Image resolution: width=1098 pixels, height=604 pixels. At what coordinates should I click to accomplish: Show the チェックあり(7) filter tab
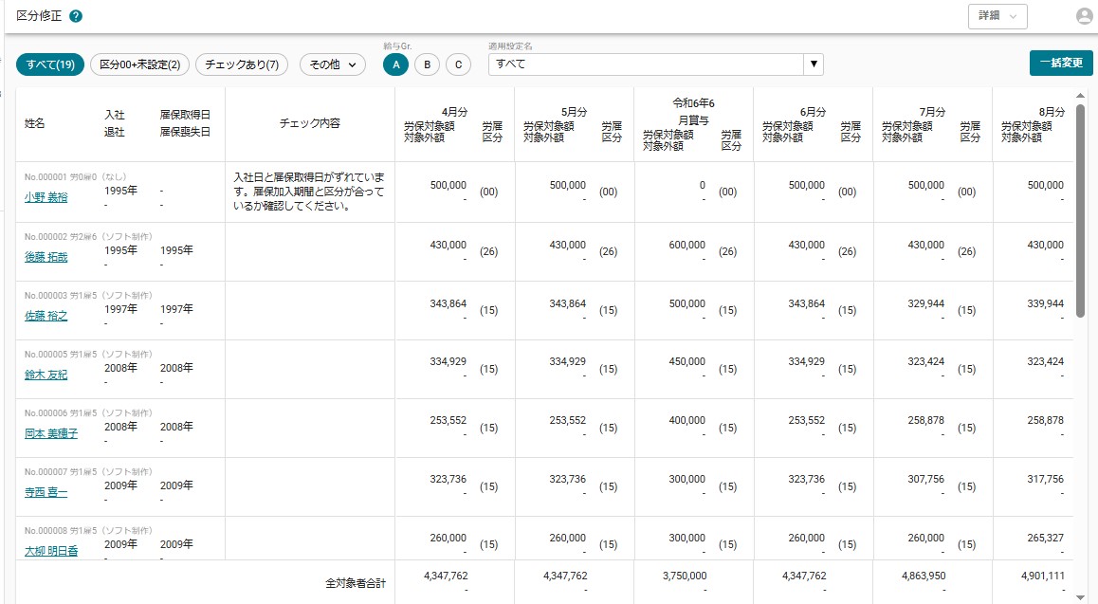click(242, 64)
